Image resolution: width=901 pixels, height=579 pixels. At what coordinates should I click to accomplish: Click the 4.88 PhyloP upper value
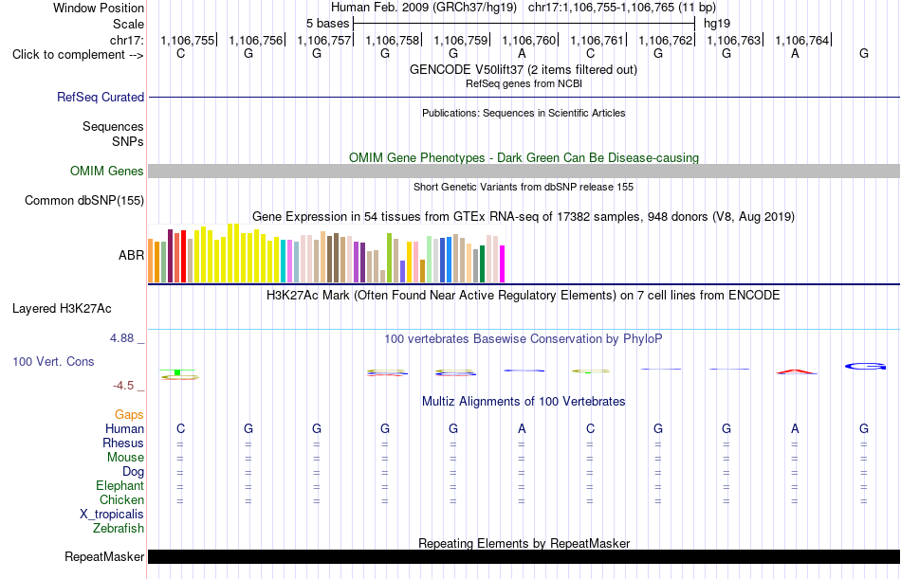(121, 338)
